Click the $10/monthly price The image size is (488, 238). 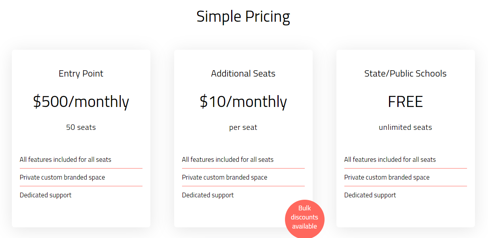(243, 102)
